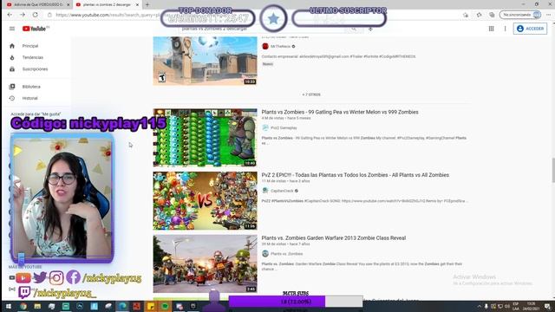The height and width of the screenshot is (312, 555).
Task: Open the Windows notification center icon
Action: (x=547, y=306)
